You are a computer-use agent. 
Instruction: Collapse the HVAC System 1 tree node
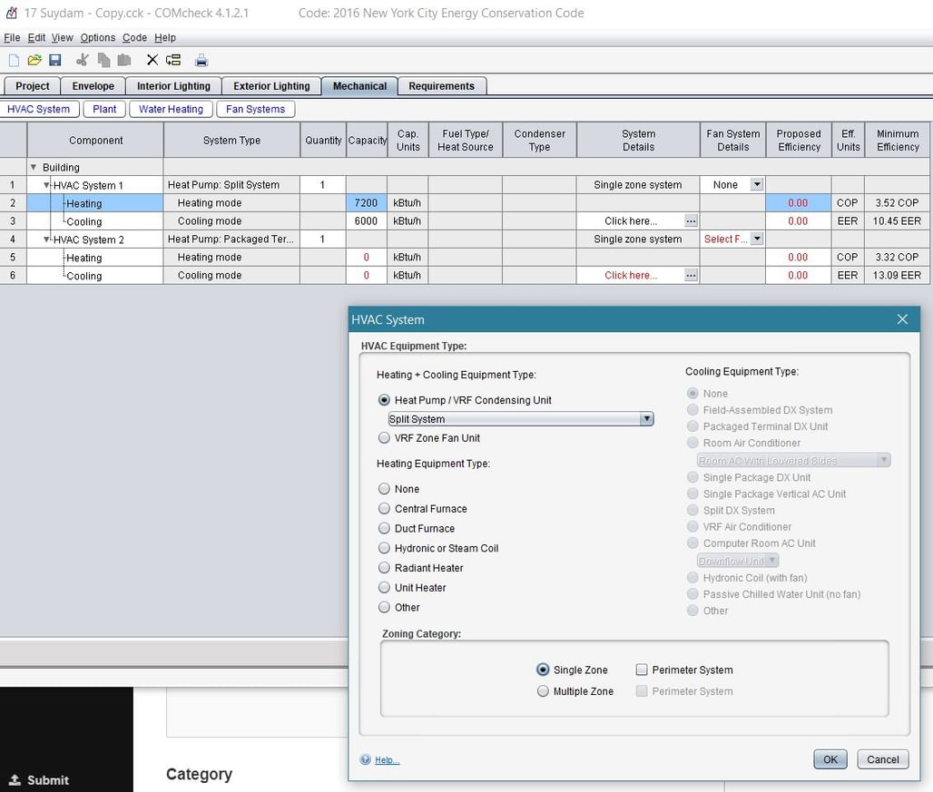47,186
